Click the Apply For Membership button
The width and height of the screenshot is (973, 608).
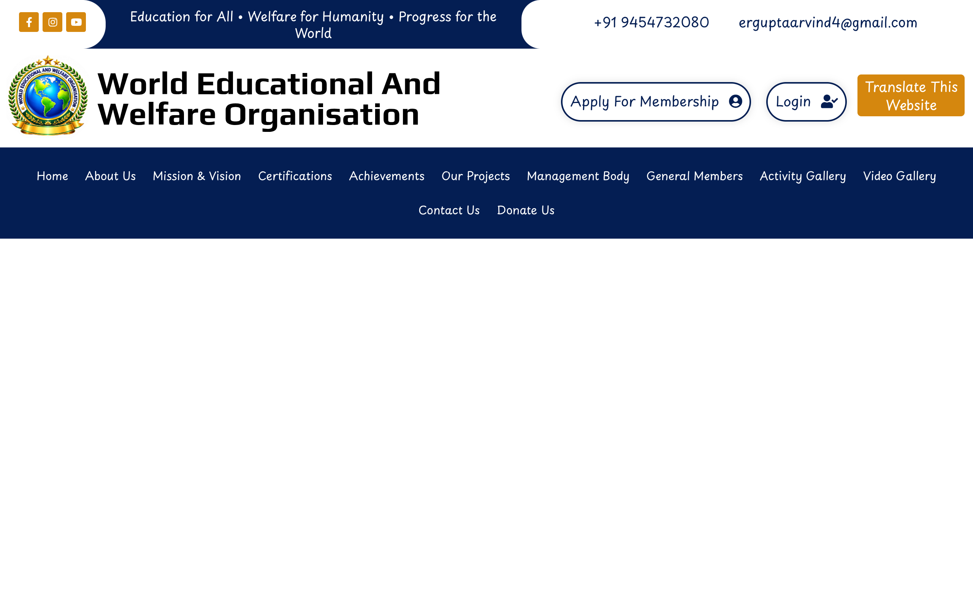[x=656, y=102]
